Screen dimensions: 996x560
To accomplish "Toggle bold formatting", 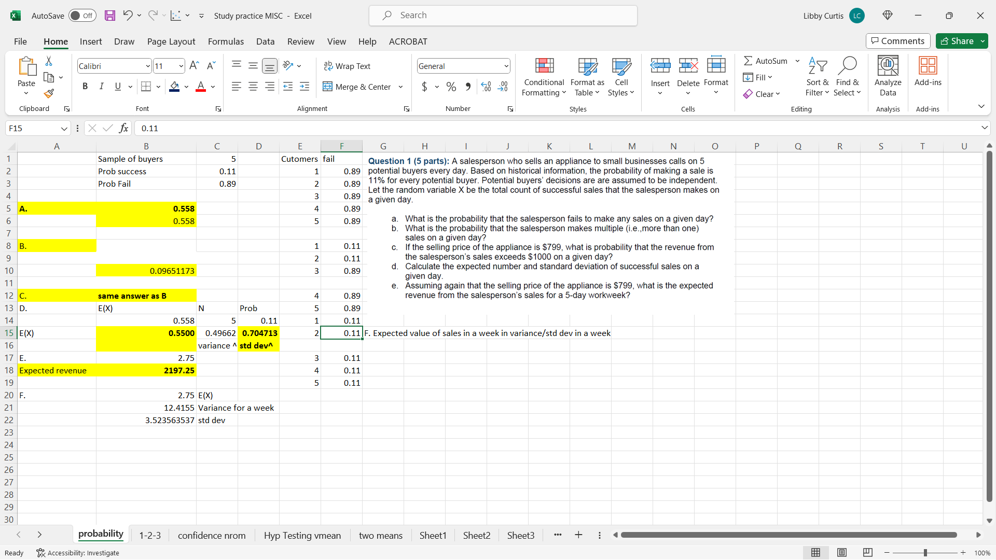I will tap(85, 87).
